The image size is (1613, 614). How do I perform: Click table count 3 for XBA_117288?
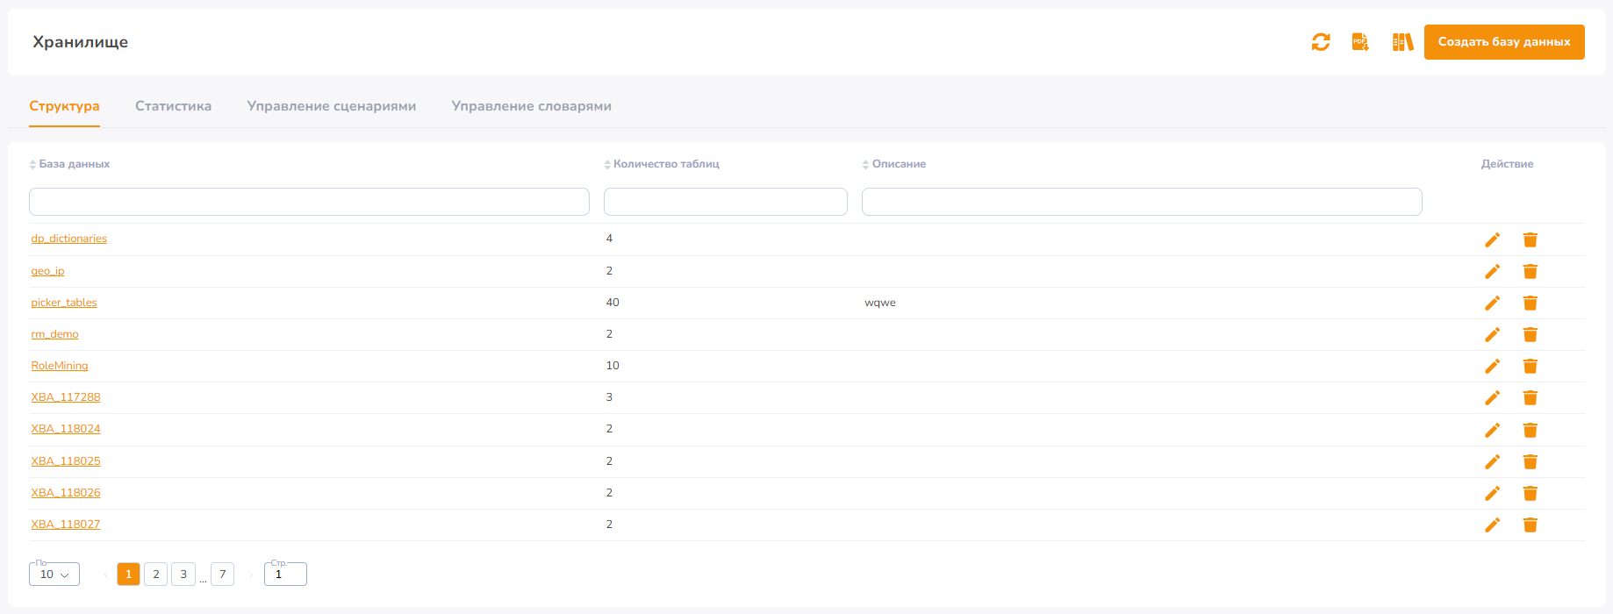[609, 397]
